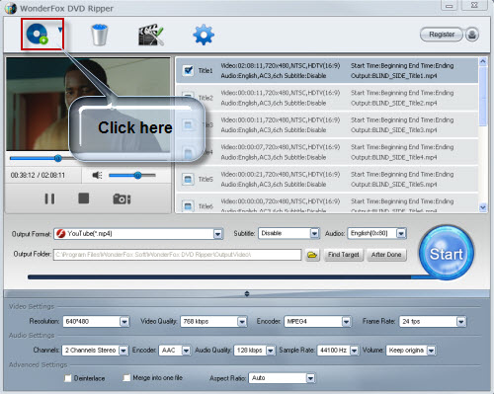This screenshot has width=494, height=394.
Task: Check the Title6 checkbox
Action: coord(188,206)
